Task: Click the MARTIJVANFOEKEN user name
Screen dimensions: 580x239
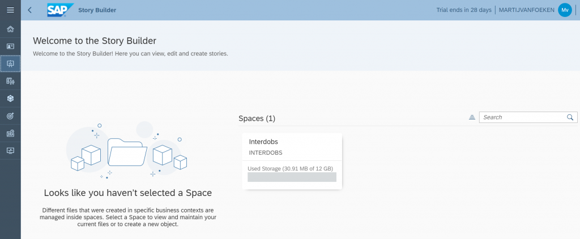Action: (526, 10)
